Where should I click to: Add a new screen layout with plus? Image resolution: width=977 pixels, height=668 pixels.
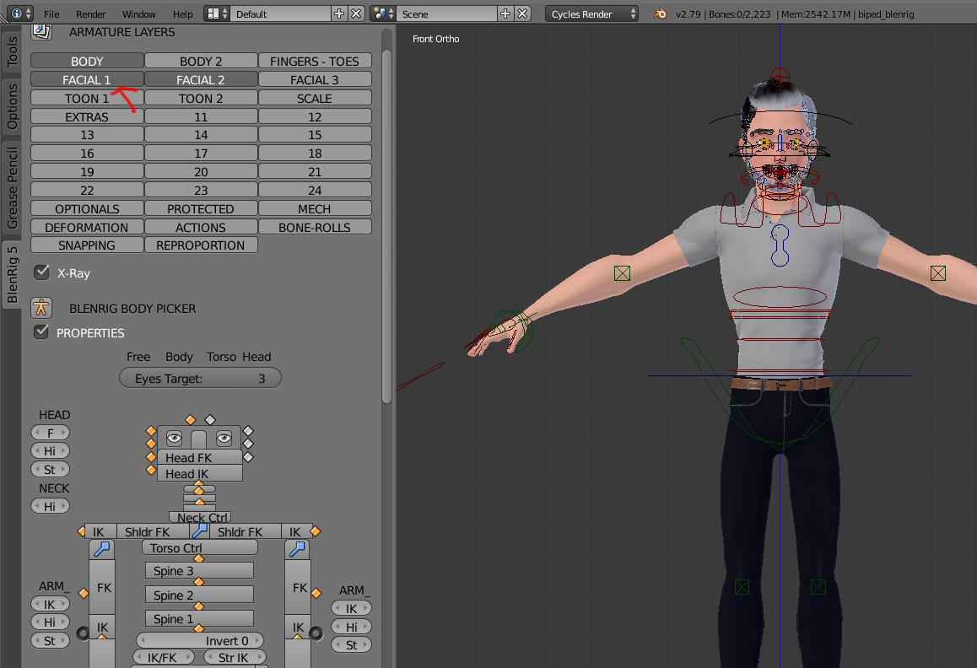click(x=339, y=13)
